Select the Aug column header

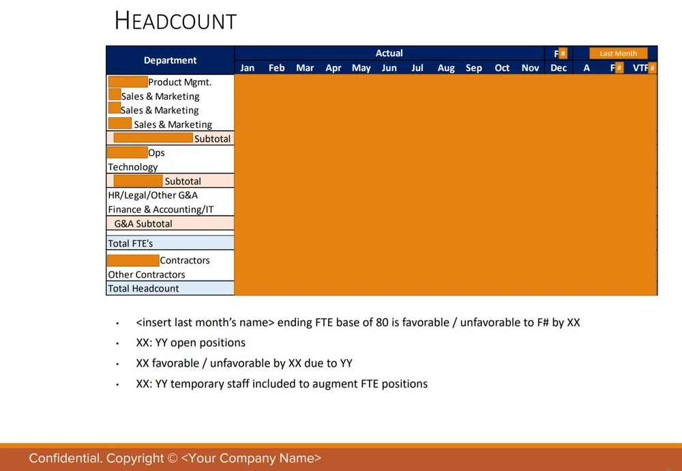(x=446, y=68)
